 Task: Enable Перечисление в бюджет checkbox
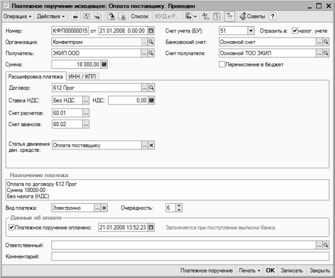coord(222,64)
